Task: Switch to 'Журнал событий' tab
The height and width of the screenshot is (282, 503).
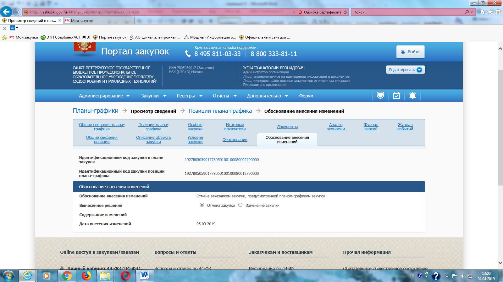Action: [x=405, y=127]
